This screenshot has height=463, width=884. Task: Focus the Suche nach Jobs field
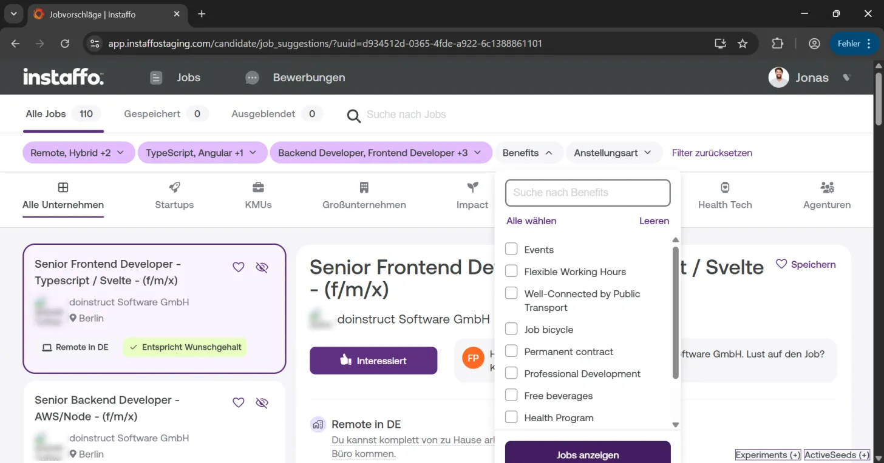tap(406, 115)
